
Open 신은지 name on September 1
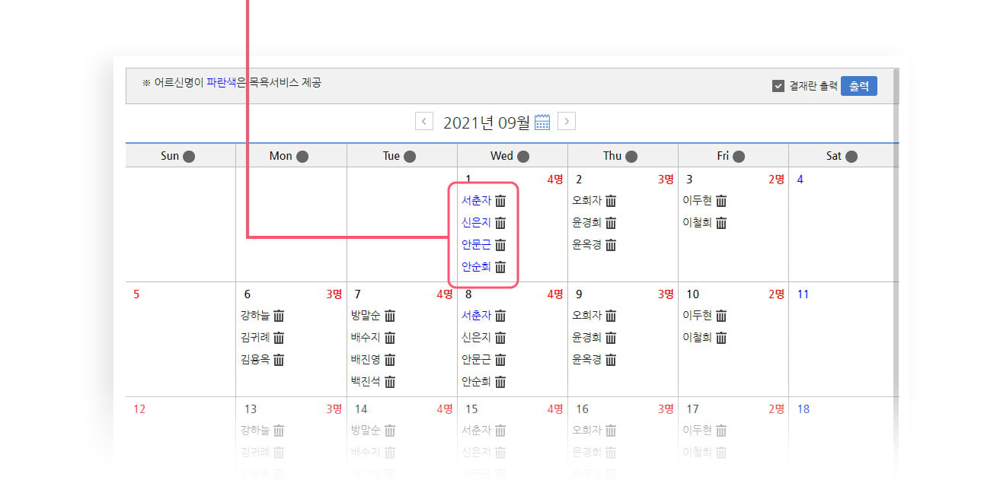(476, 223)
